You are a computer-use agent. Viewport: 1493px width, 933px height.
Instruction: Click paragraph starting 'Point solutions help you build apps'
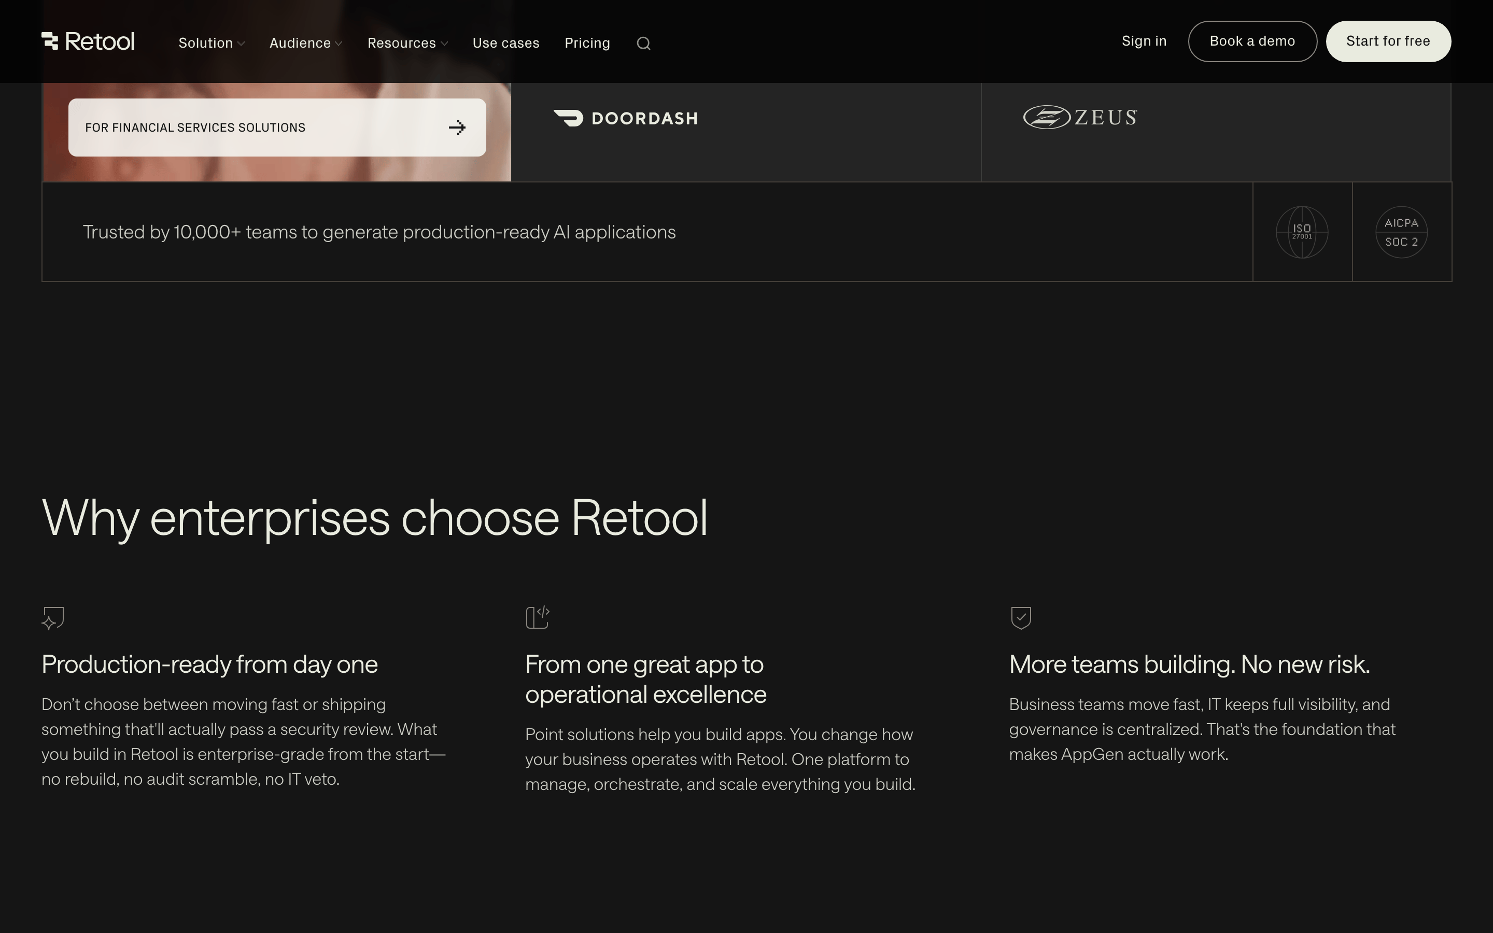(x=721, y=759)
